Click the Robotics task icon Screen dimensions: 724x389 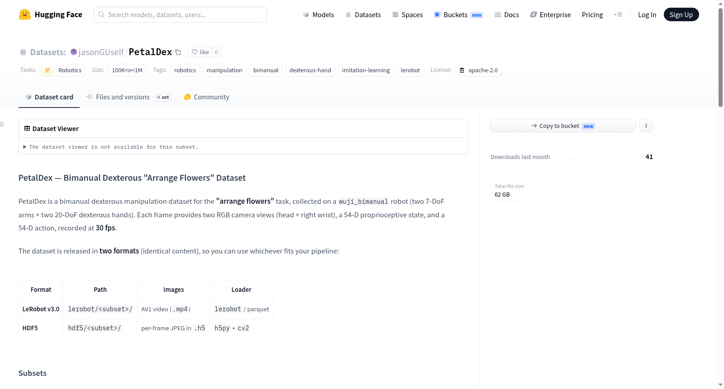click(x=48, y=70)
